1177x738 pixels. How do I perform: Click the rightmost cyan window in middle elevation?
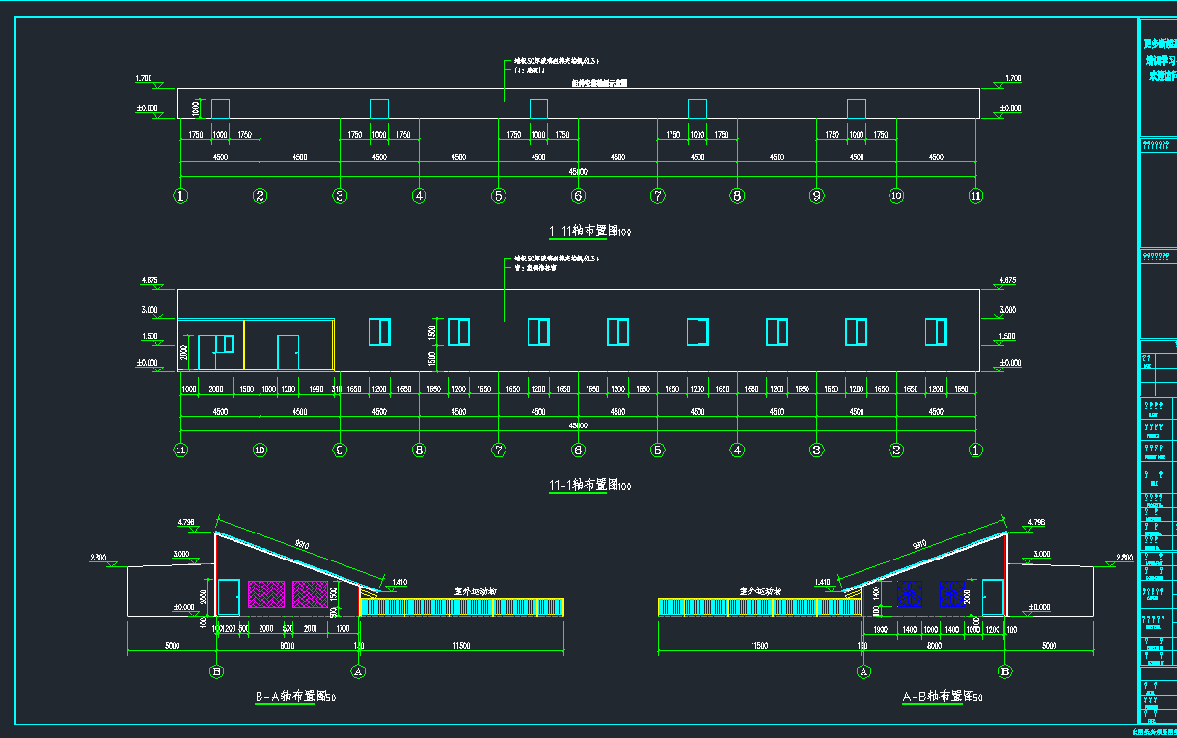[x=936, y=332]
